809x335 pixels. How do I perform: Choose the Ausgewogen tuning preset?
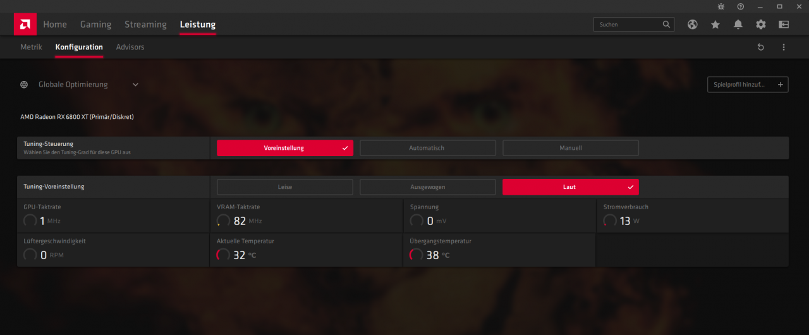pyautogui.click(x=428, y=187)
